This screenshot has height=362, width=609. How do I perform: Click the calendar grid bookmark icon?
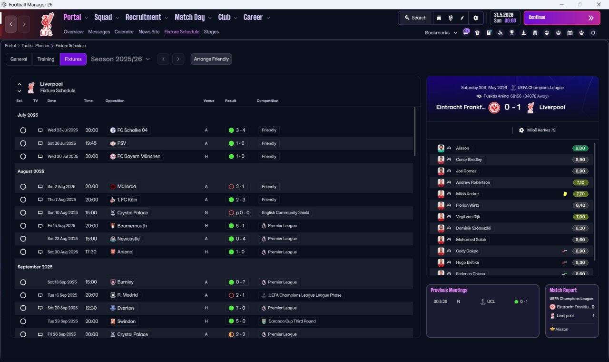tap(570, 33)
